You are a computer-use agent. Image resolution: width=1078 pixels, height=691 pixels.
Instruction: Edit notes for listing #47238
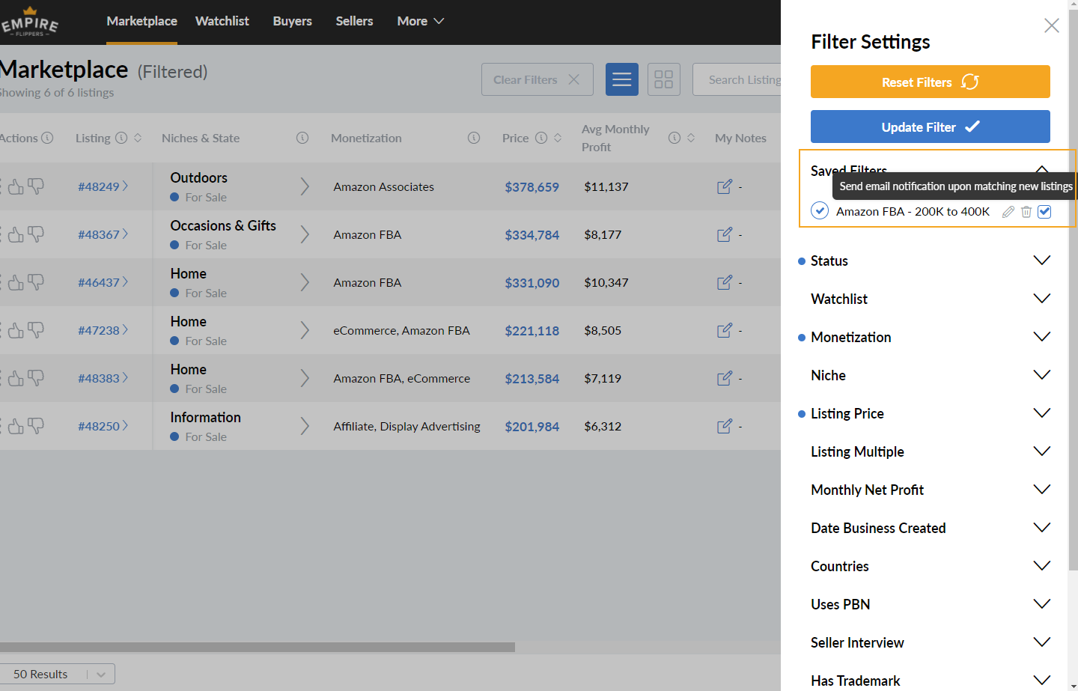coord(725,330)
